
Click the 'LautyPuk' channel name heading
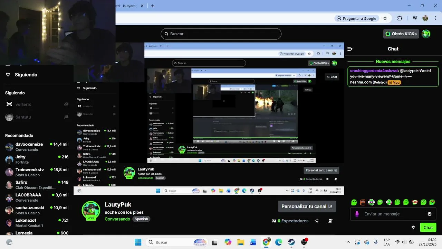tap(118, 205)
